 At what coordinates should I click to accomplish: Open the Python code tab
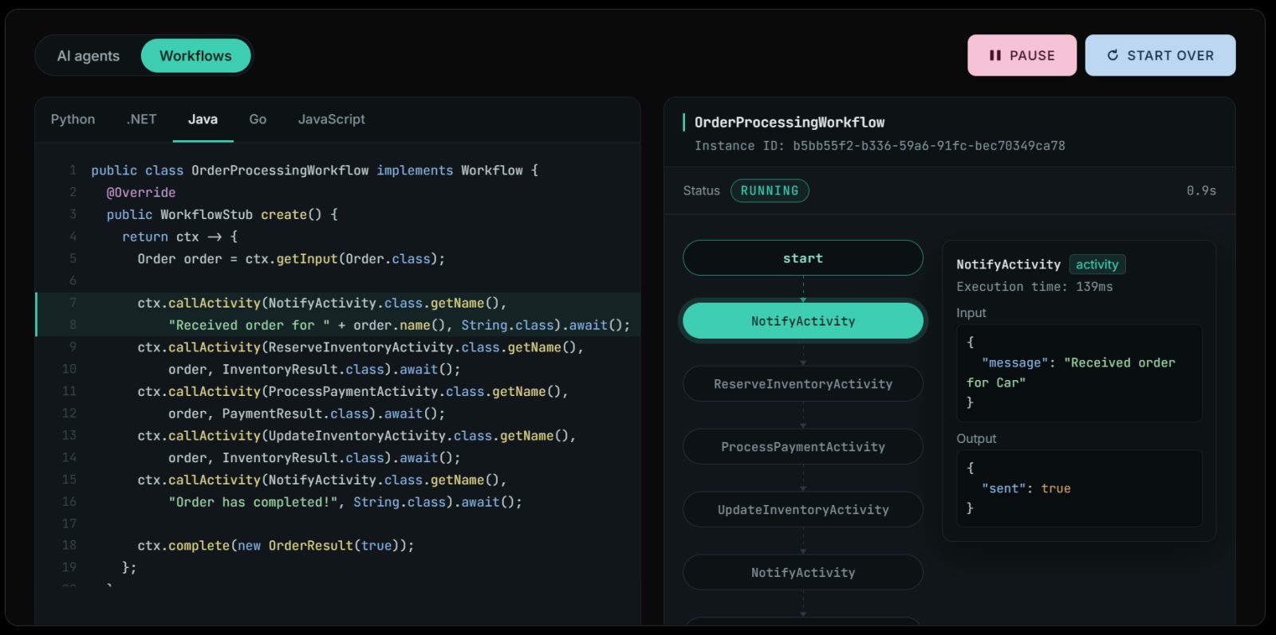[x=73, y=120]
